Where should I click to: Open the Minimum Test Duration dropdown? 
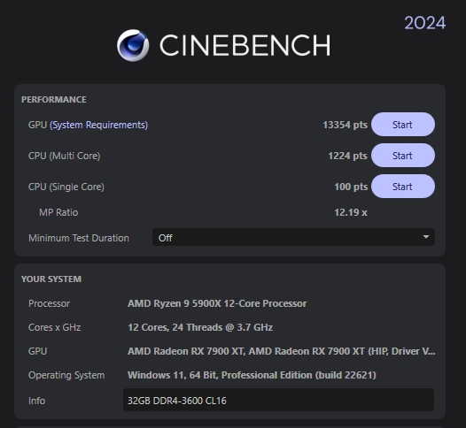tap(293, 237)
